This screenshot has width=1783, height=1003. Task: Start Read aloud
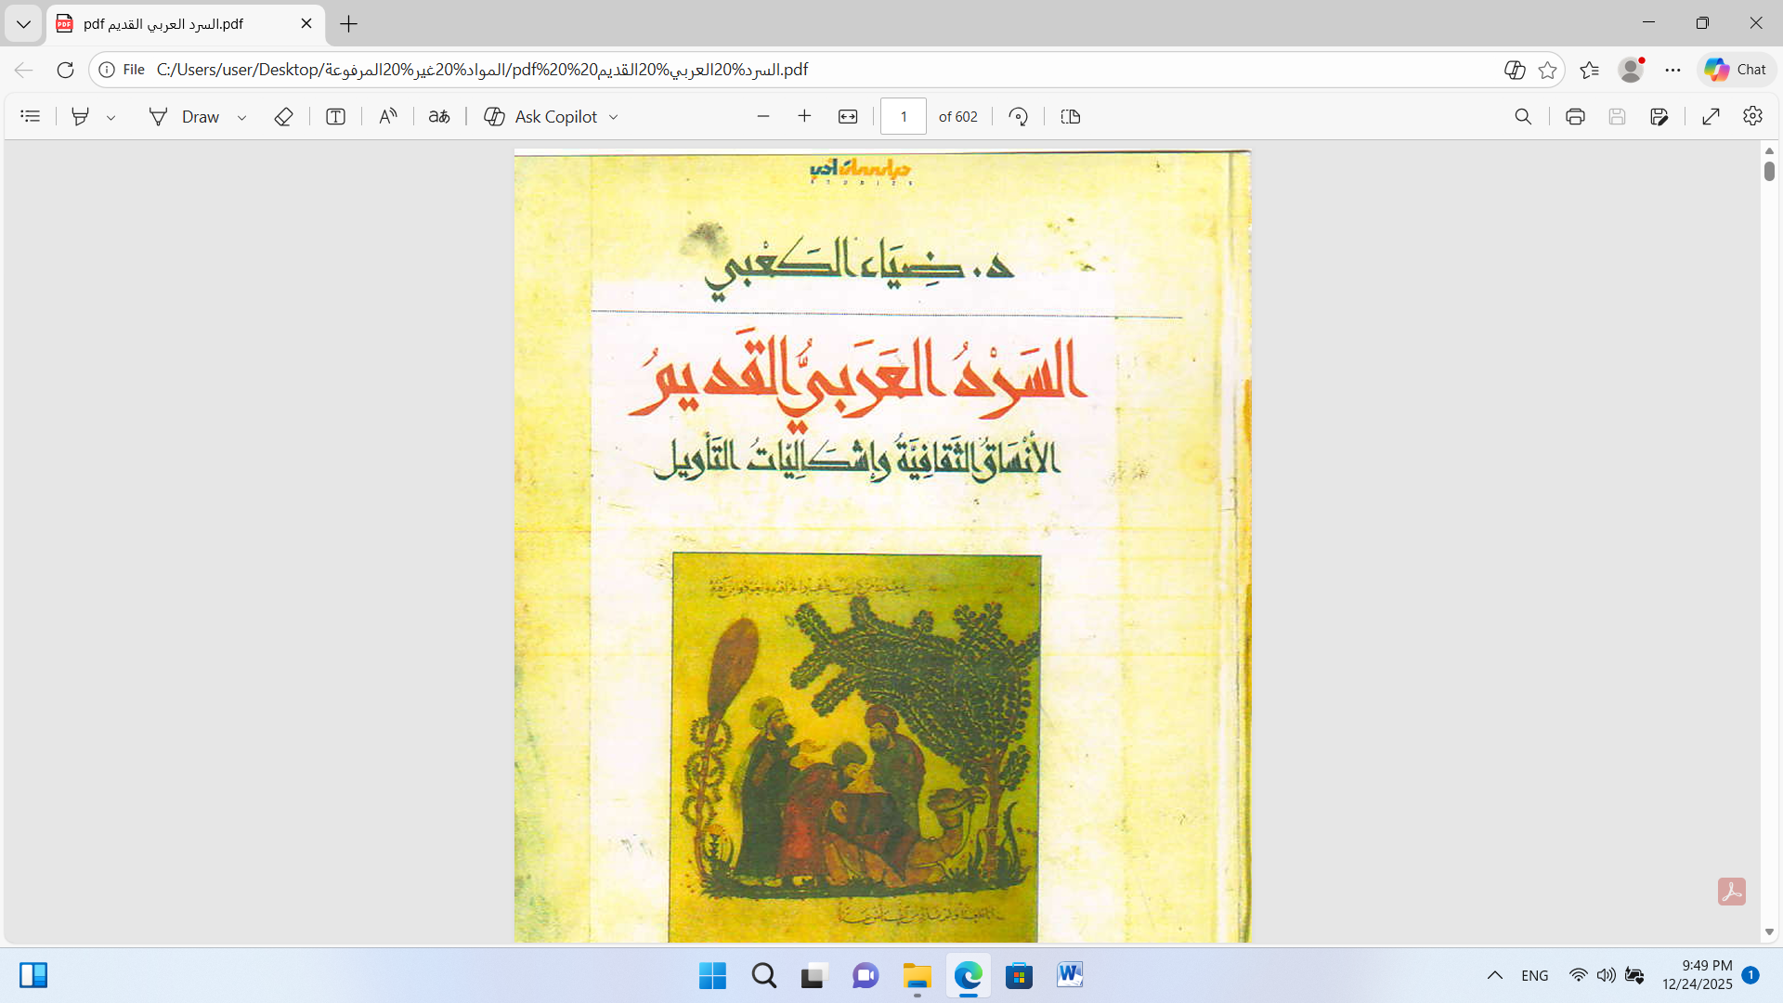pos(388,116)
